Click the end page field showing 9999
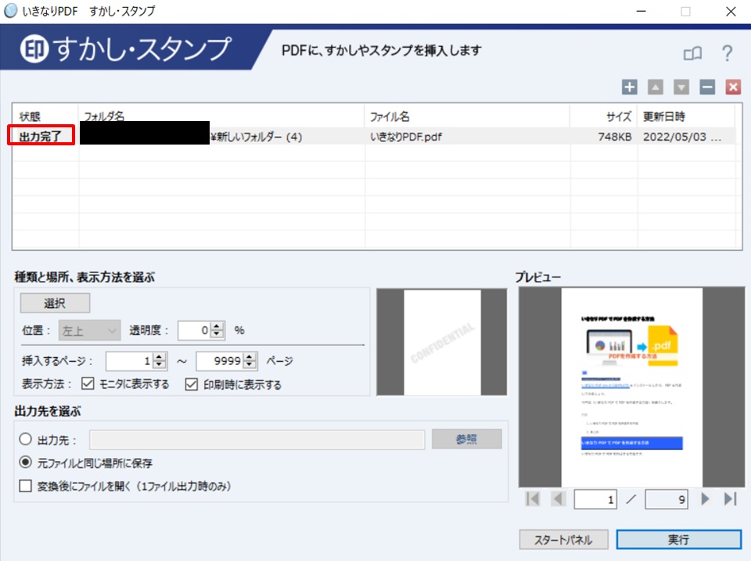 coord(220,361)
